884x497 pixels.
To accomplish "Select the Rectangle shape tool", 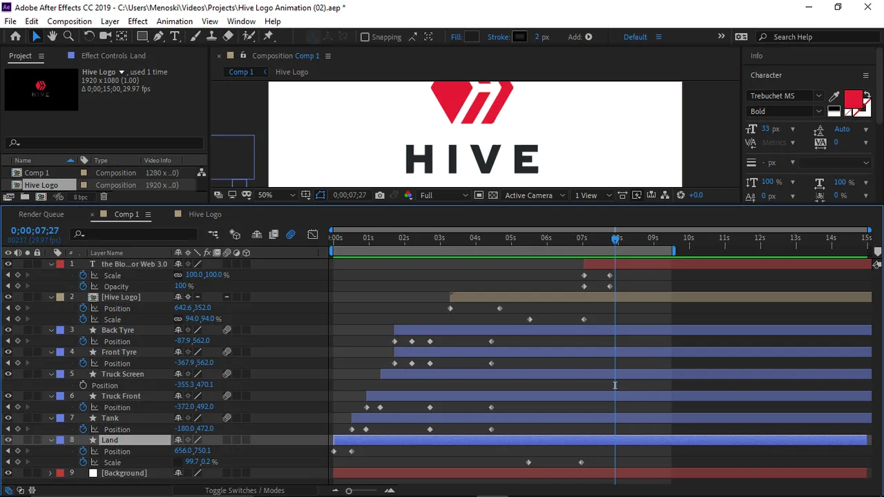I will (142, 37).
